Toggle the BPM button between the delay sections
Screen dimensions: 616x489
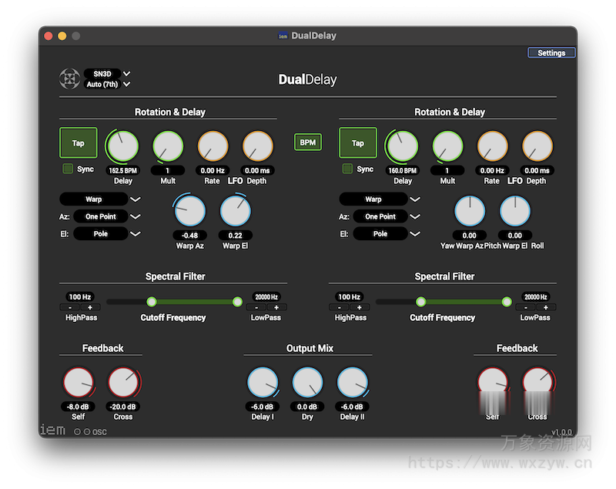pos(307,142)
